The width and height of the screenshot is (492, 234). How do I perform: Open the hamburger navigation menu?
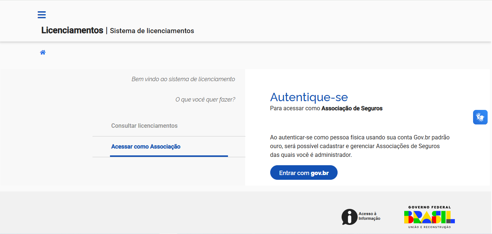pos(42,15)
